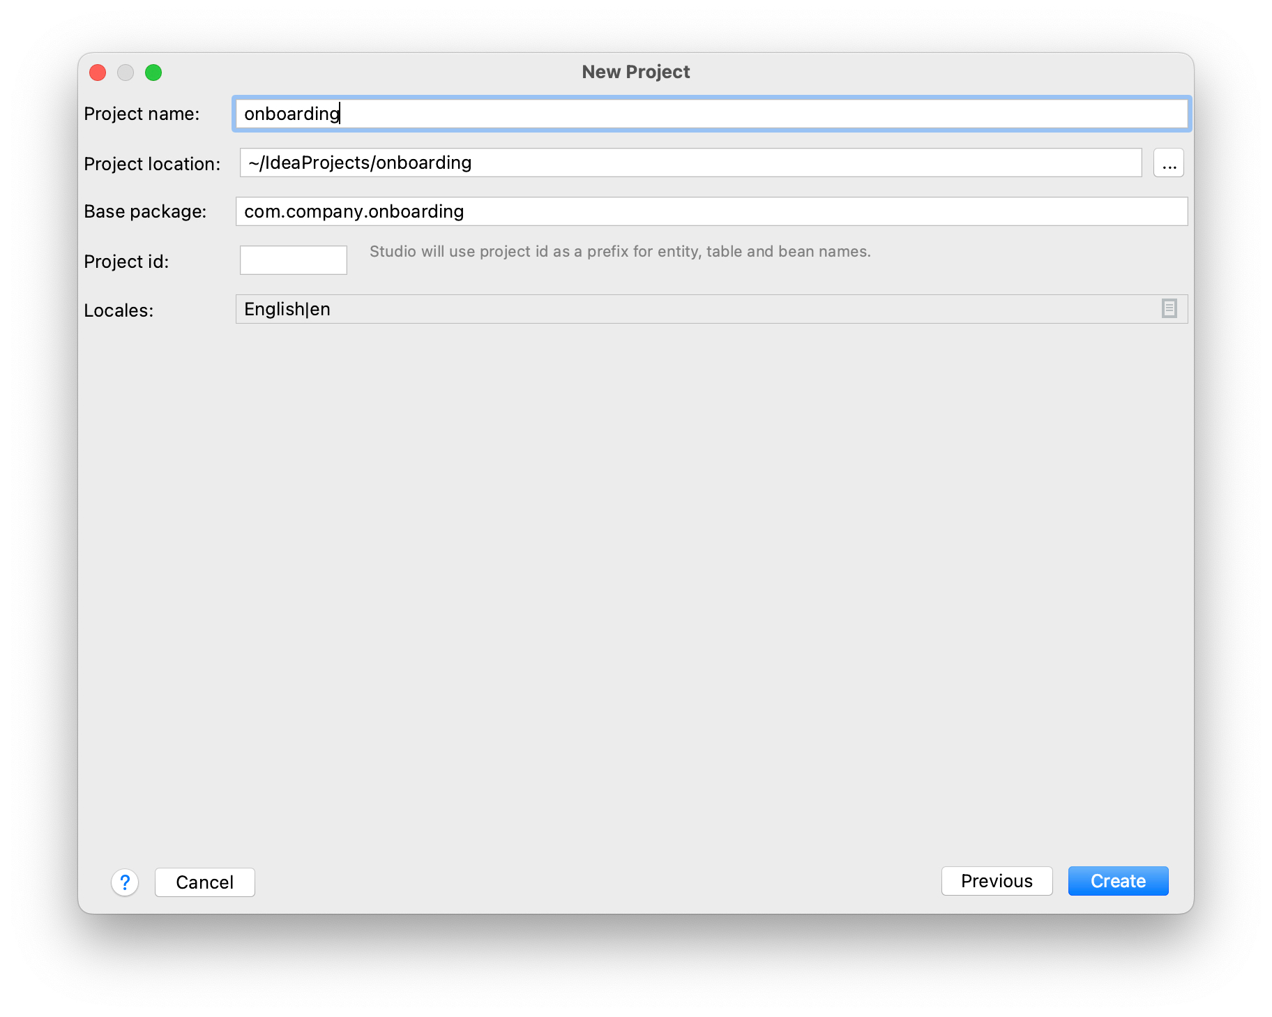Viewport: 1272px width, 1017px height.
Task: Click the Project location label
Action: pyautogui.click(x=152, y=164)
